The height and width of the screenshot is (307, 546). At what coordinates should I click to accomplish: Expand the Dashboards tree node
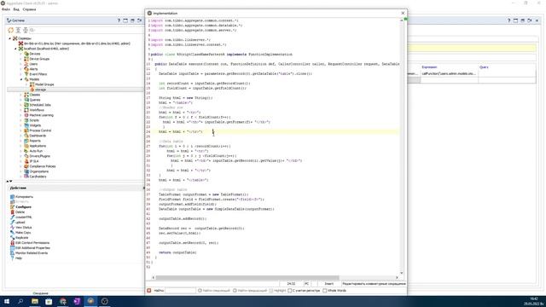pyautogui.click(x=20, y=136)
